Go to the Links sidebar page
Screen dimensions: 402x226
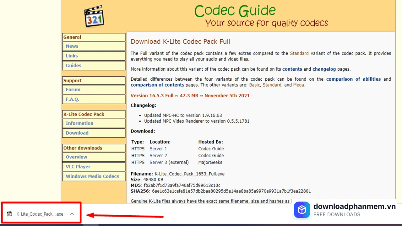72,56
